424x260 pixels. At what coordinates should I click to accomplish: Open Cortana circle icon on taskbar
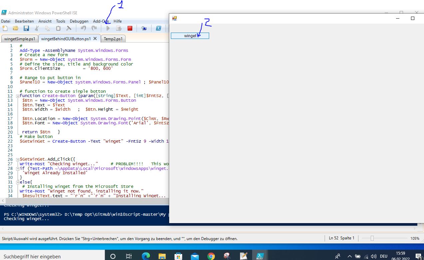click(x=113, y=256)
